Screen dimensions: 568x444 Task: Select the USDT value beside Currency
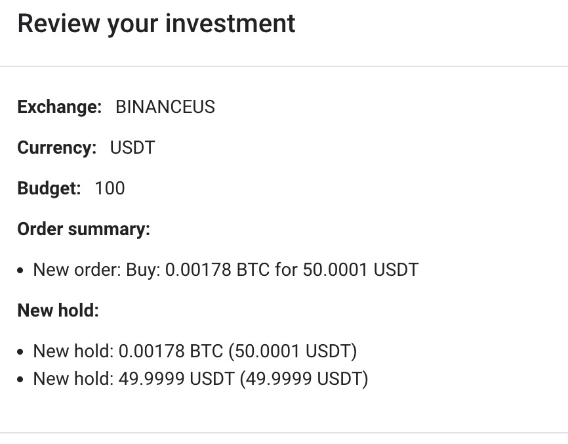click(x=132, y=148)
